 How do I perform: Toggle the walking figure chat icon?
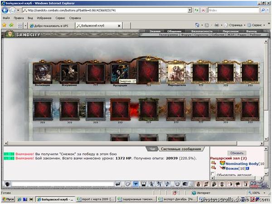(151, 184)
